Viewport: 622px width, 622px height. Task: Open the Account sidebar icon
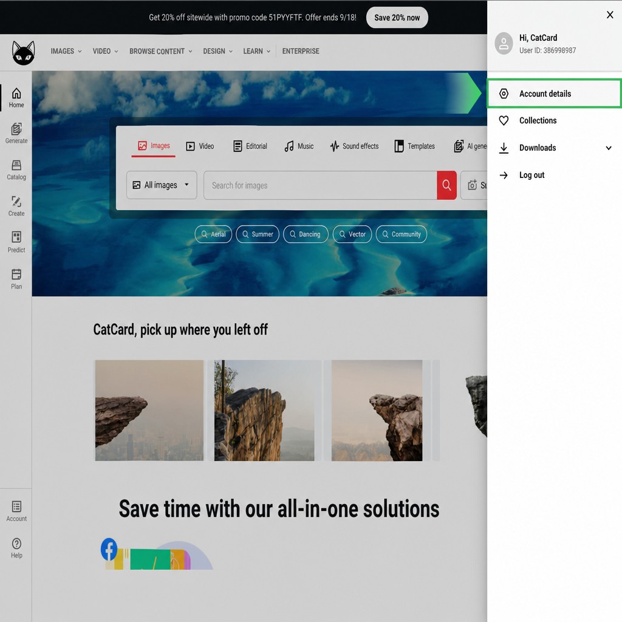(16, 507)
